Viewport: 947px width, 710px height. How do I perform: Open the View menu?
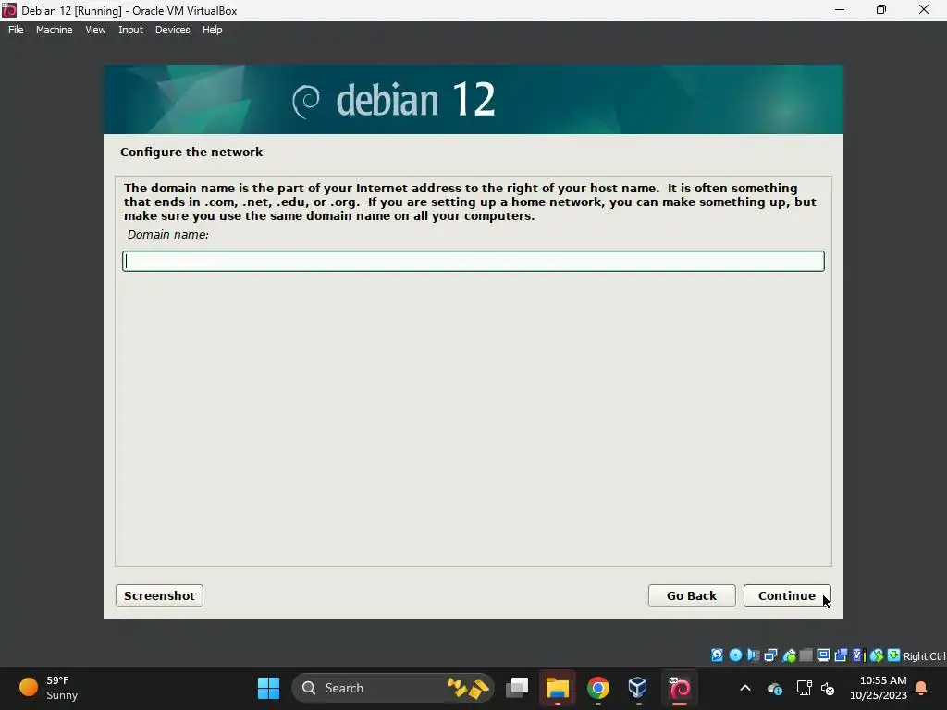tap(95, 30)
